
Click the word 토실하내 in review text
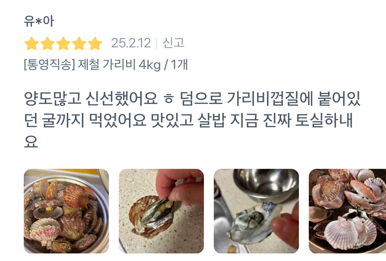coord(324,120)
